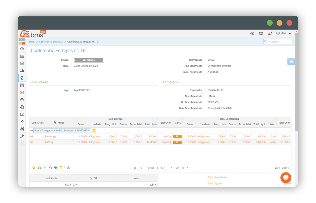
Task: Open the four-squares grid icon in sidebar
Action: (x=22, y=85)
